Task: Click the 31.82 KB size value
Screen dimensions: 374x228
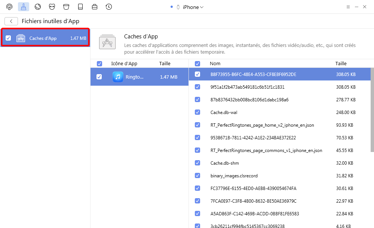Action: [345, 176]
